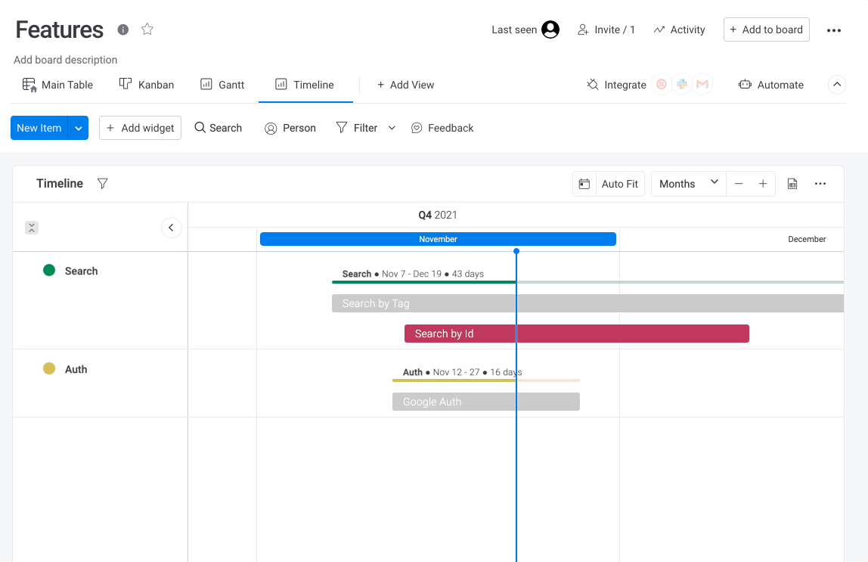Open the Filter options dropdown arrow

tap(392, 128)
